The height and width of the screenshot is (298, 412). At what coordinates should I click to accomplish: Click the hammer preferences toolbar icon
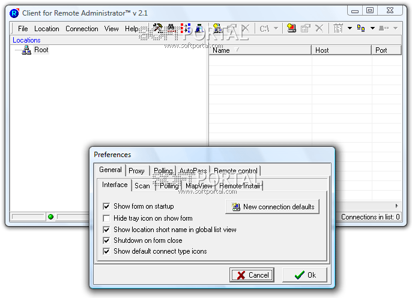(157, 28)
